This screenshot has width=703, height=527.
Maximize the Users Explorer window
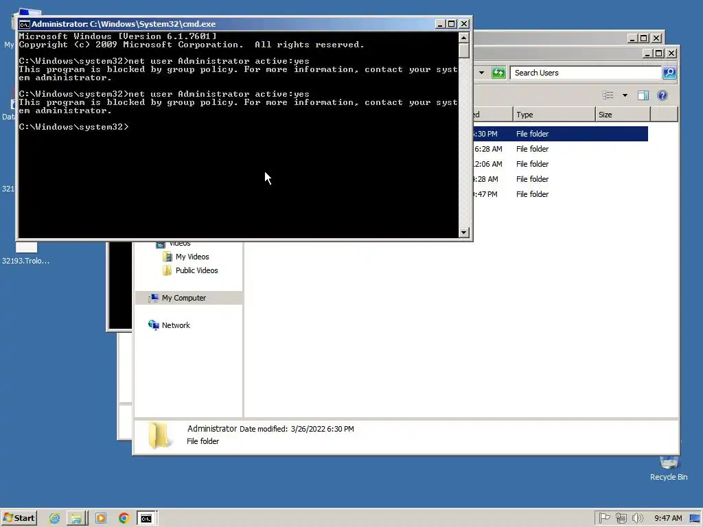(x=658, y=54)
